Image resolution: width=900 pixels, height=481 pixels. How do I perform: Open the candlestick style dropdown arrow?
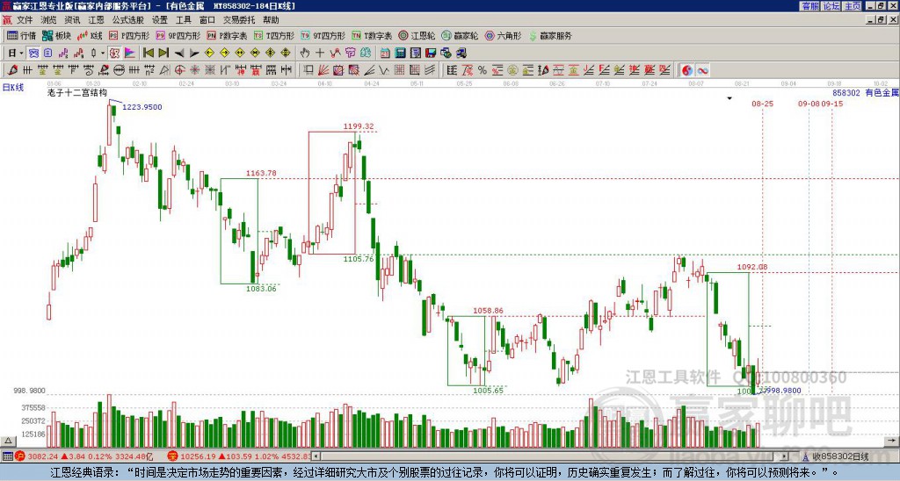click(103, 54)
